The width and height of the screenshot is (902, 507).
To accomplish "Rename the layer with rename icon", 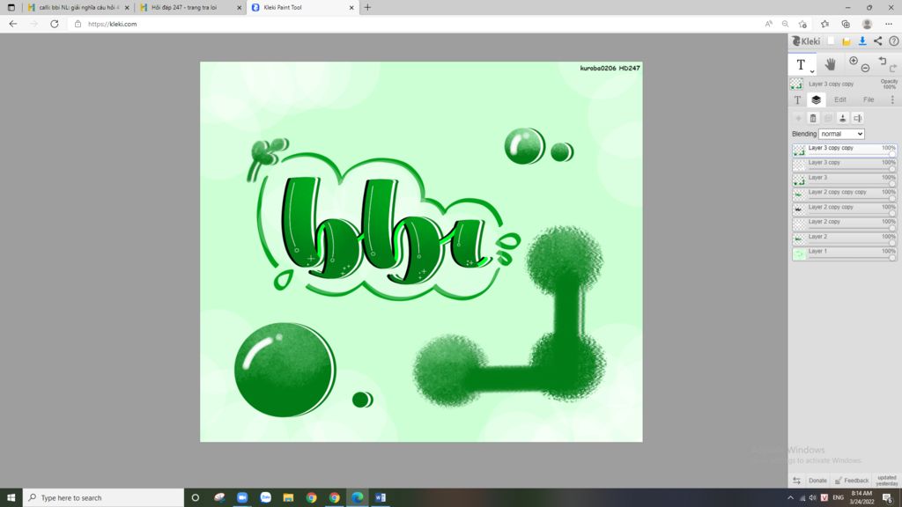I will pyautogui.click(x=858, y=119).
